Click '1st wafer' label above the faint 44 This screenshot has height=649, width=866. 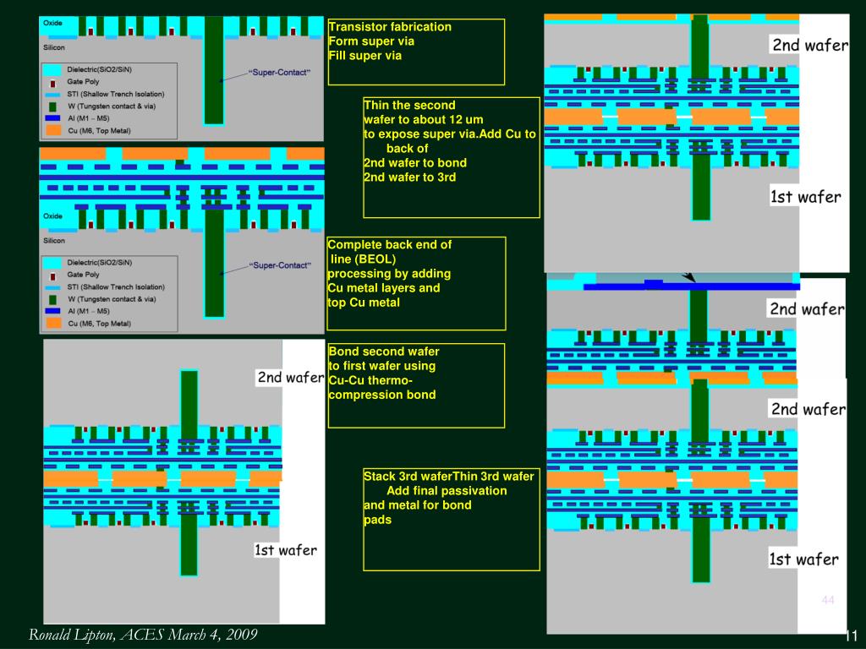coord(803,559)
